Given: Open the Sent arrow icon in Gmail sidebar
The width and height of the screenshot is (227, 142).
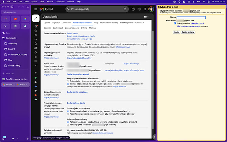Looking at the screenshot, I should (x=36, y=39).
